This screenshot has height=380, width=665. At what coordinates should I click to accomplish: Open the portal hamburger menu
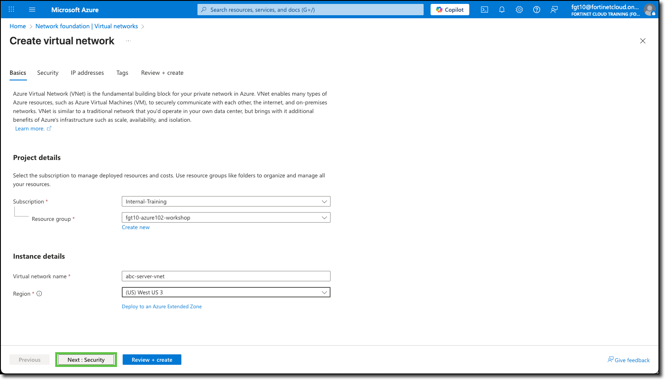click(x=32, y=9)
